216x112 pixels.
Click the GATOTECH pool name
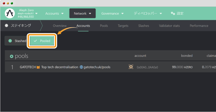[28, 67]
